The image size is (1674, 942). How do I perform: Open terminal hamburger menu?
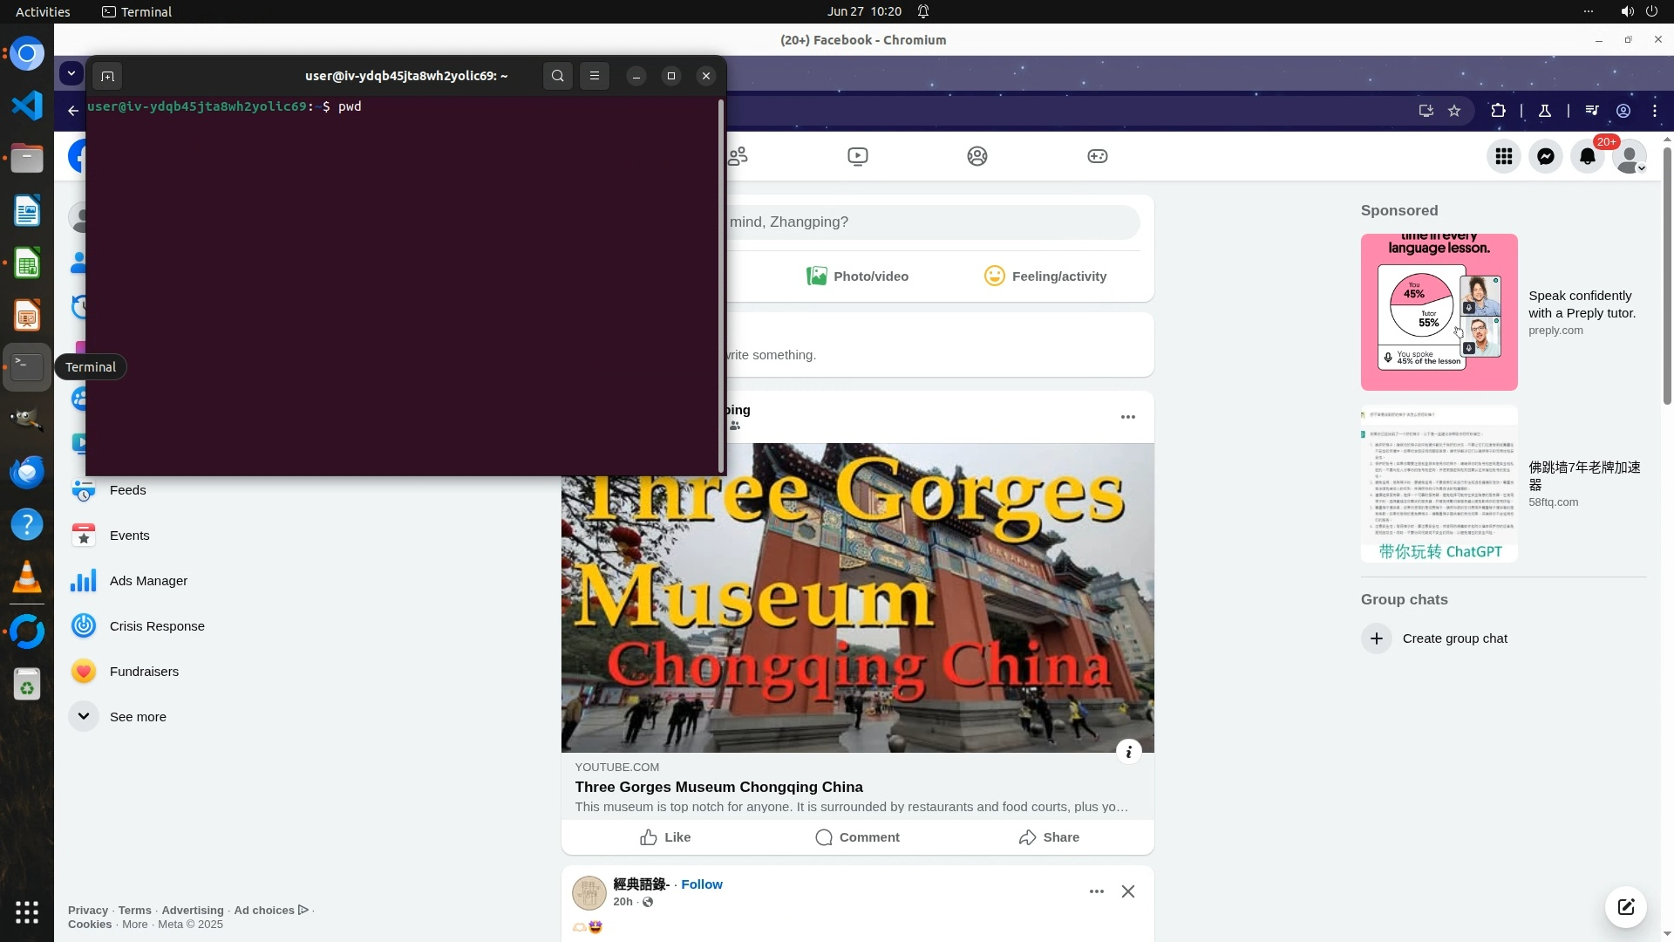pos(595,77)
